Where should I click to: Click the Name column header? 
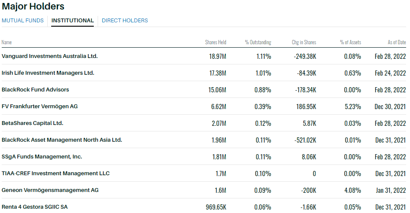click(7, 43)
